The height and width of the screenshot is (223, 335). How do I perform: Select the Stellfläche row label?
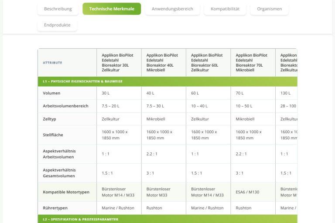67,135
